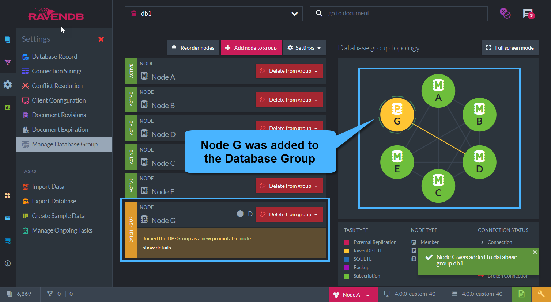The image size is (551, 302).
Task: Click the promotable icon beside Node G
Action: tap(144, 219)
